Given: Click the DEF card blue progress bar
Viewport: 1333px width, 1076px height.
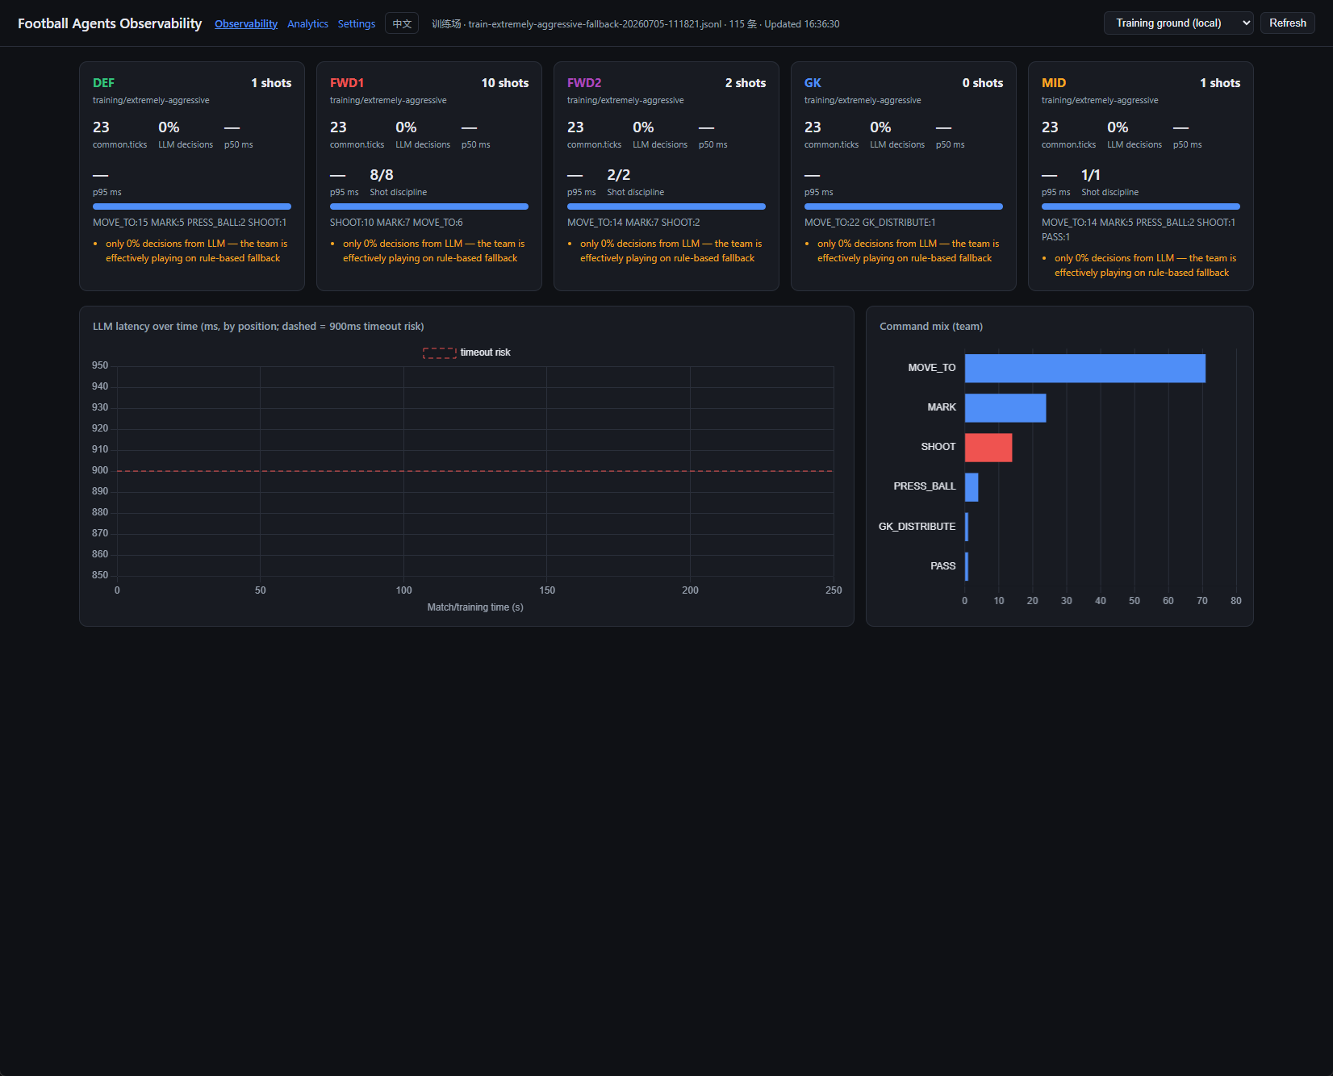Looking at the screenshot, I should pyautogui.click(x=192, y=206).
